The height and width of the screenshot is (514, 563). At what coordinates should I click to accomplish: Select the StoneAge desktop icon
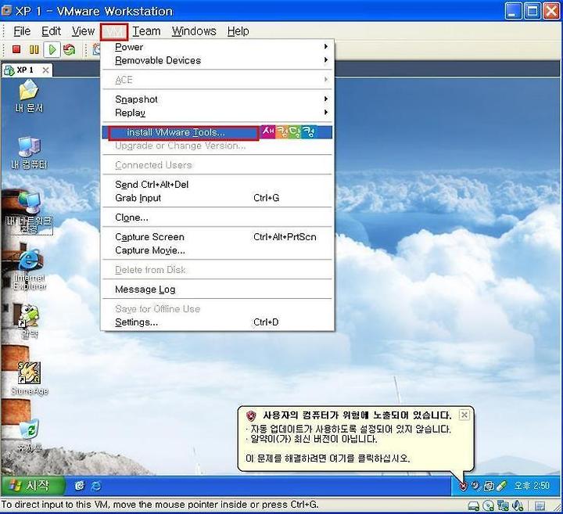tap(30, 378)
